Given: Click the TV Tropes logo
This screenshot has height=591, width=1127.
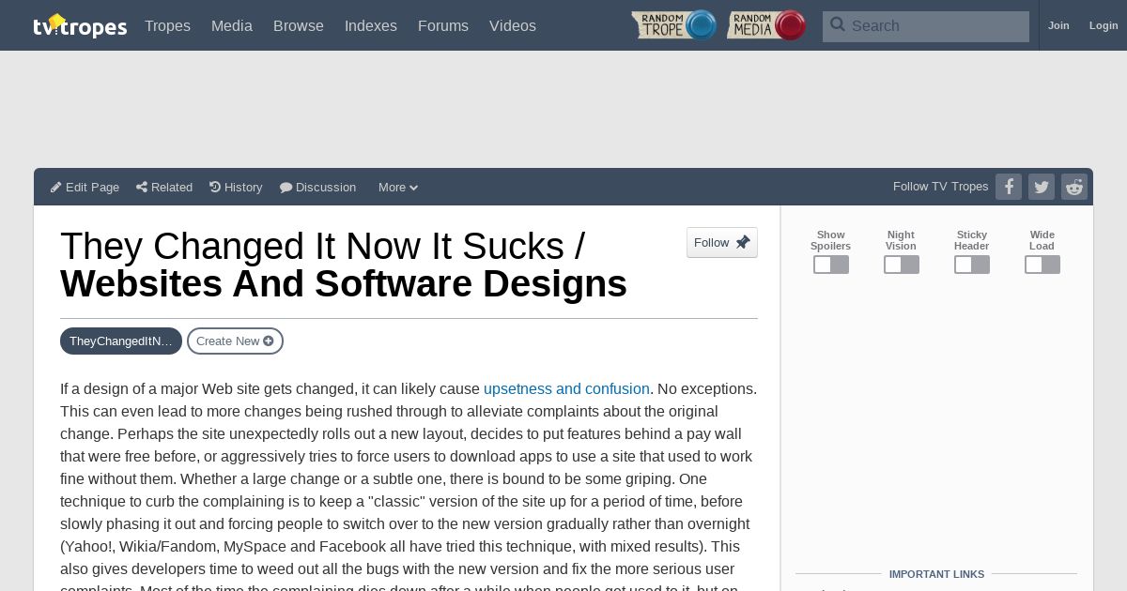Looking at the screenshot, I should click(x=80, y=25).
